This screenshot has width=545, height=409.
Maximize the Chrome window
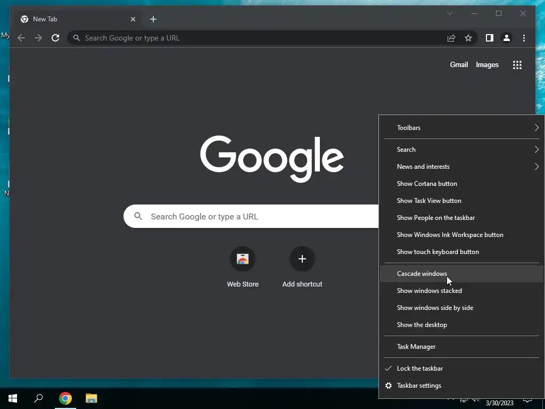point(498,13)
